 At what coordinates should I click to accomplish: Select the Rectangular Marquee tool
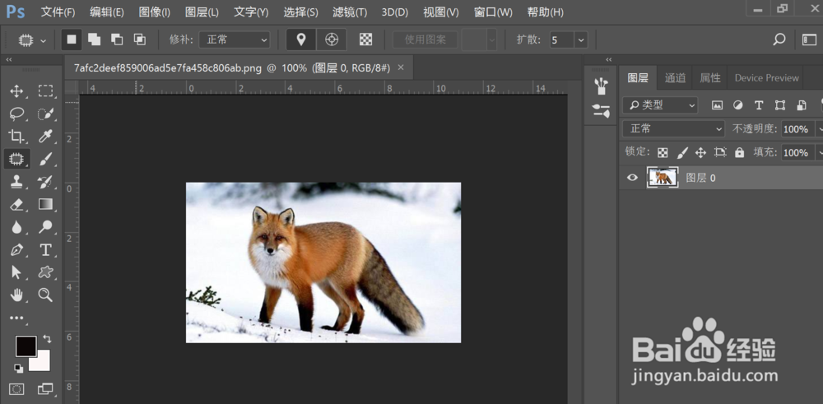(45, 91)
